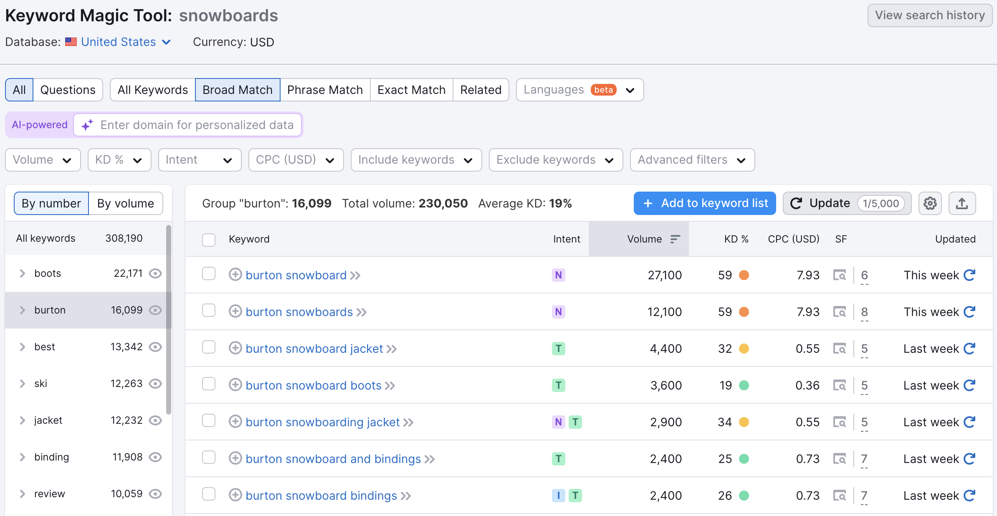Click Add to keyword list button
This screenshot has width=997, height=516.
(704, 203)
